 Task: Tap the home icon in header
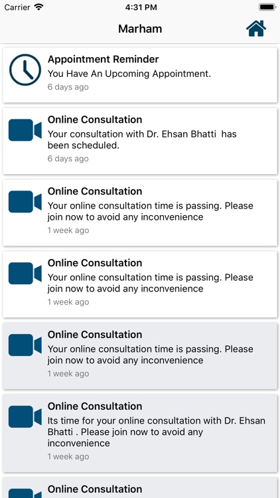pos(256,29)
